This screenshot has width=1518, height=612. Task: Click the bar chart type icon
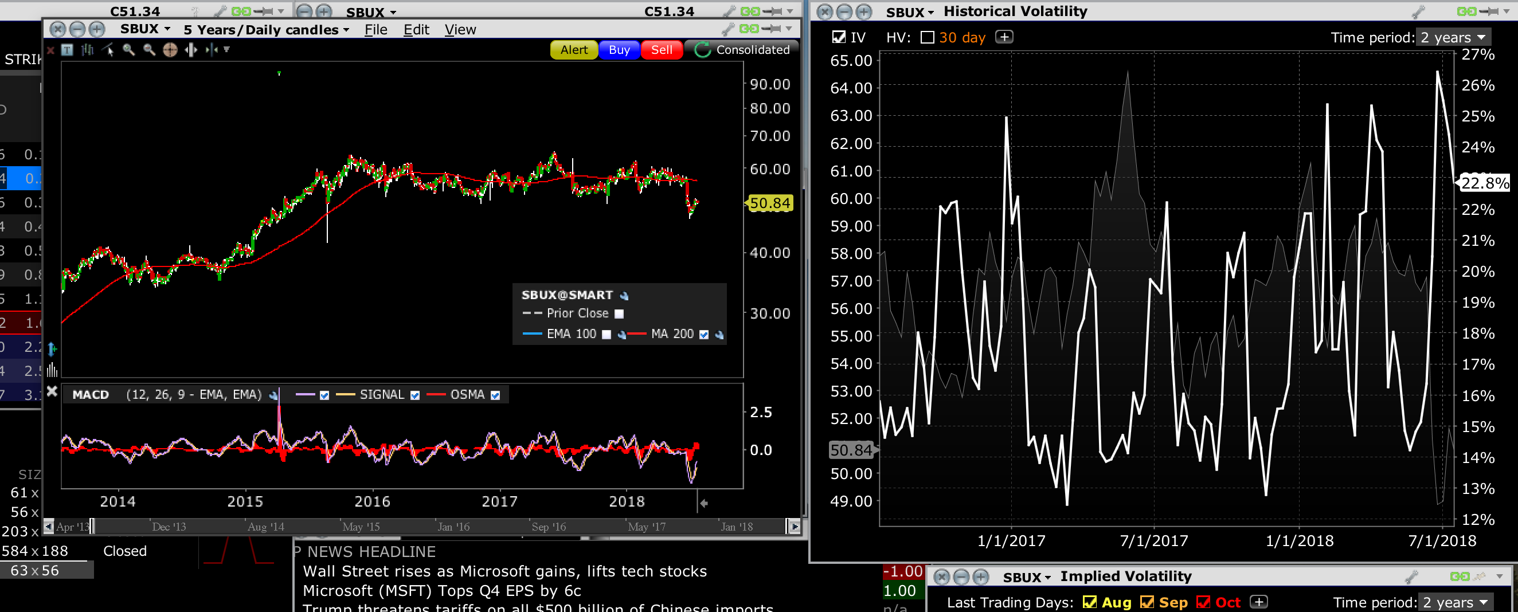[x=88, y=50]
